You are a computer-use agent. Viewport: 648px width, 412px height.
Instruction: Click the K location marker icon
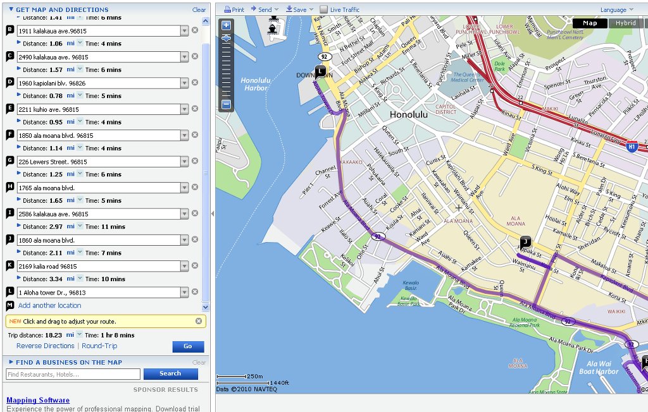coord(10,265)
